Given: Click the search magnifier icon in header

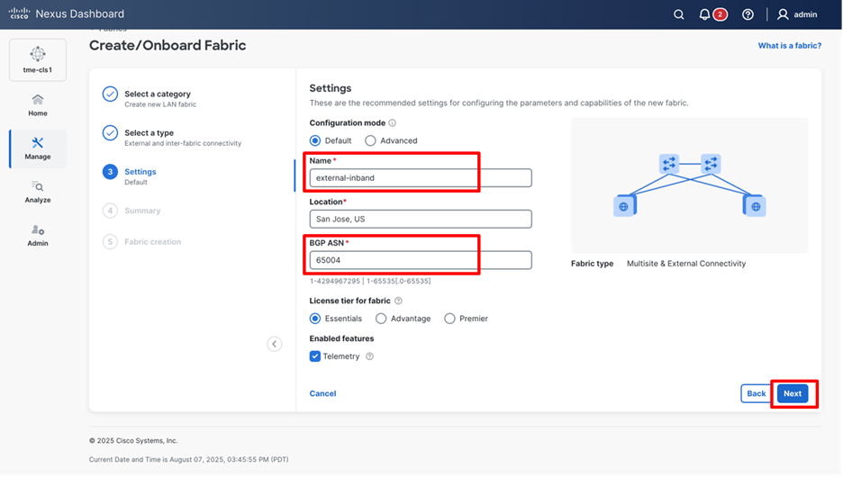Looking at the screenshot, I should 679,14.
